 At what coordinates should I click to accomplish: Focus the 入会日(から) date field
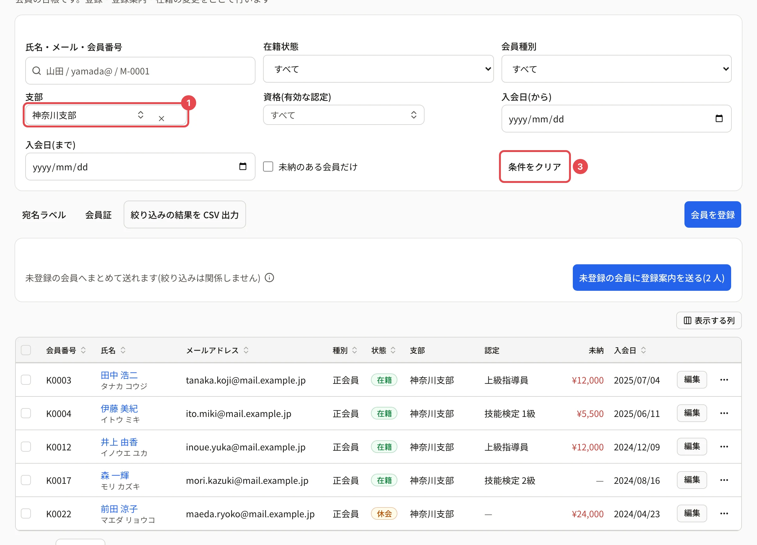616,119
